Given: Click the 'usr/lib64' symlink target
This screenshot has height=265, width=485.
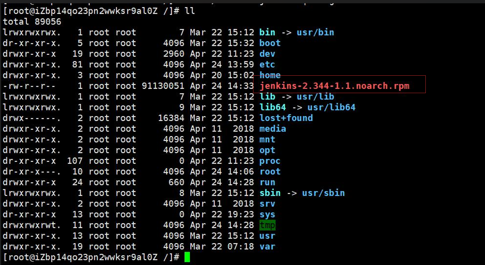Looking at the screenshot, I should pyautogui.click(x=331, y=108).
